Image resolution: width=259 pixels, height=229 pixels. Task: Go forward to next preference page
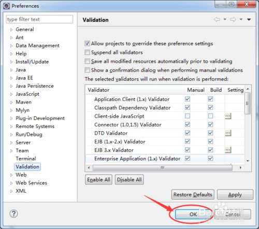233,19
